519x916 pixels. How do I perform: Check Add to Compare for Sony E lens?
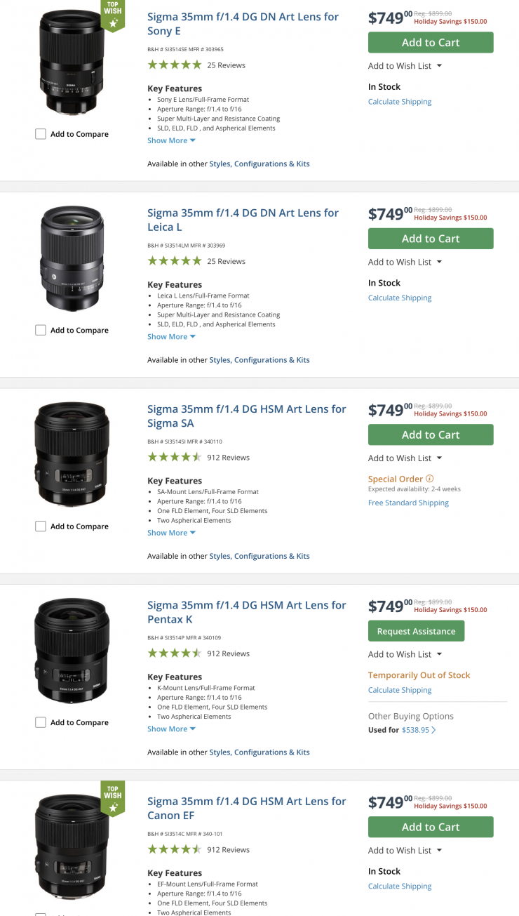[x=41, y=134]
